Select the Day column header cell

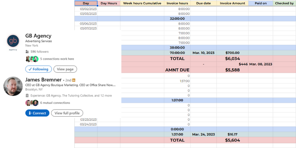(x=86, y=3)
